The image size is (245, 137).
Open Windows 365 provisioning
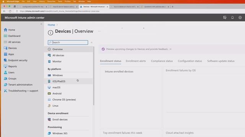tap(69, 134)
